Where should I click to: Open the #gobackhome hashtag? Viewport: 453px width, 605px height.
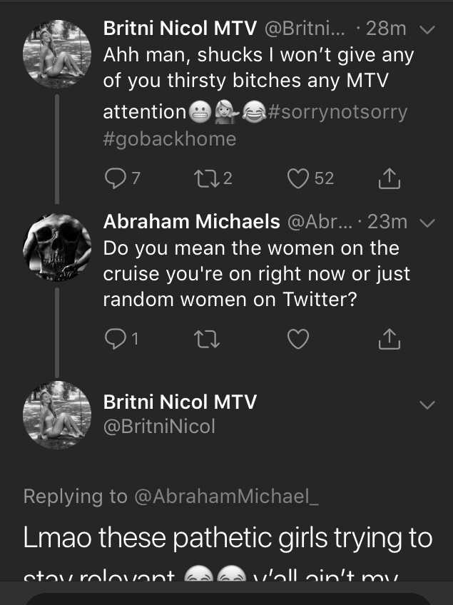tap(169, 138)
